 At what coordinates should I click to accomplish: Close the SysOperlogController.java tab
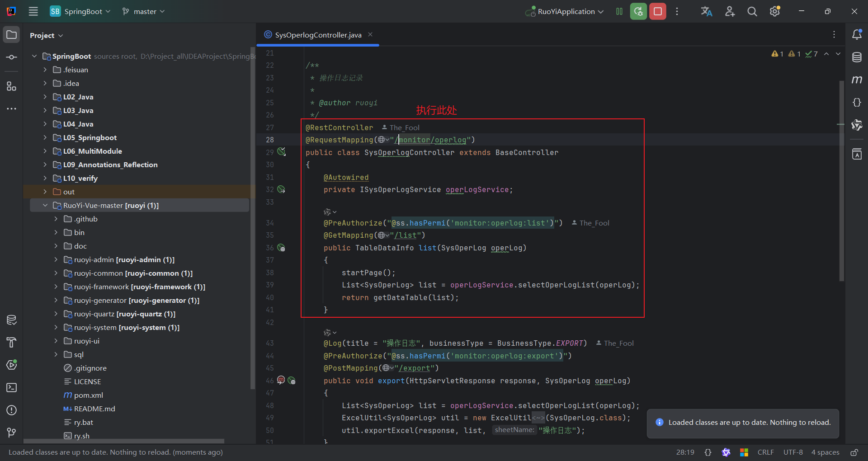[x=370, y=35]
